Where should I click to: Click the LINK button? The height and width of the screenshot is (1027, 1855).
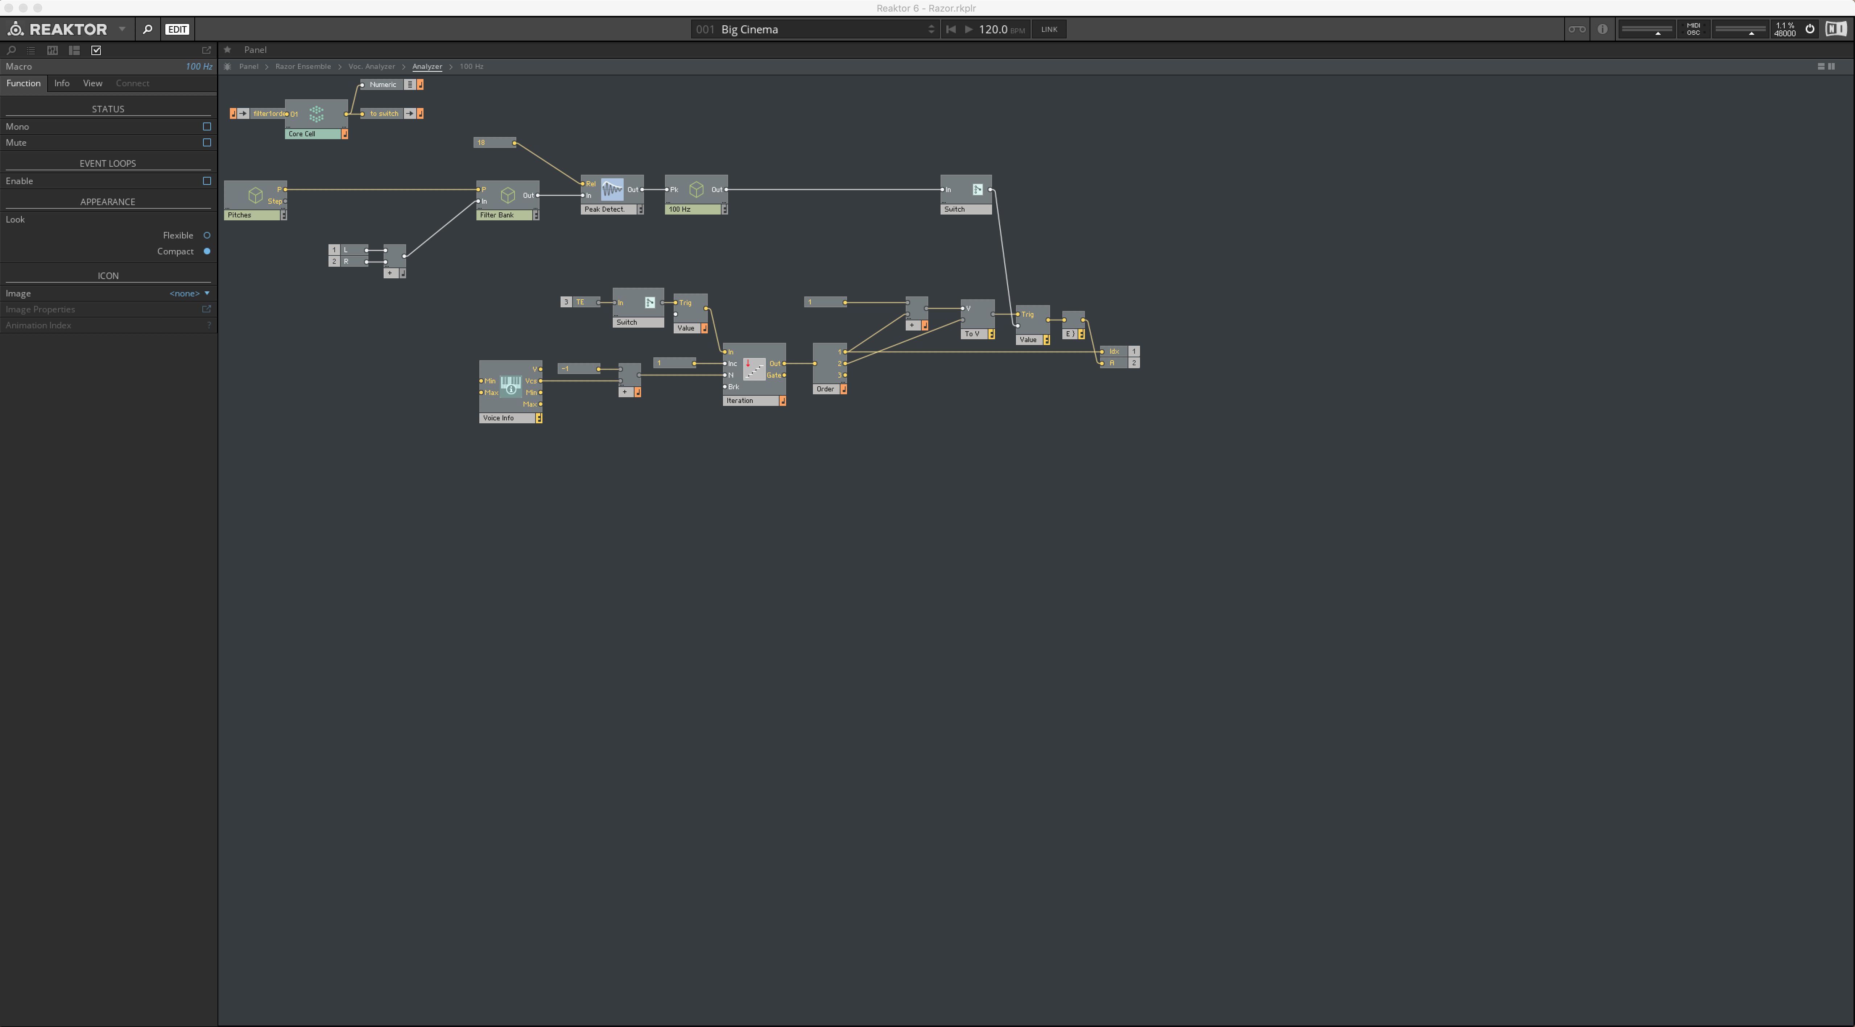(1049, 29)
